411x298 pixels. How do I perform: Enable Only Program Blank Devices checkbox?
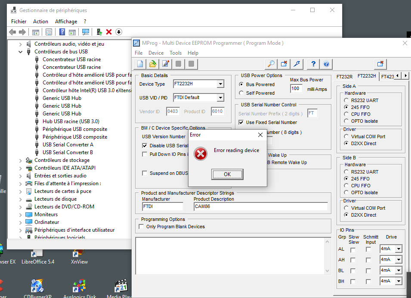(141, 227)
